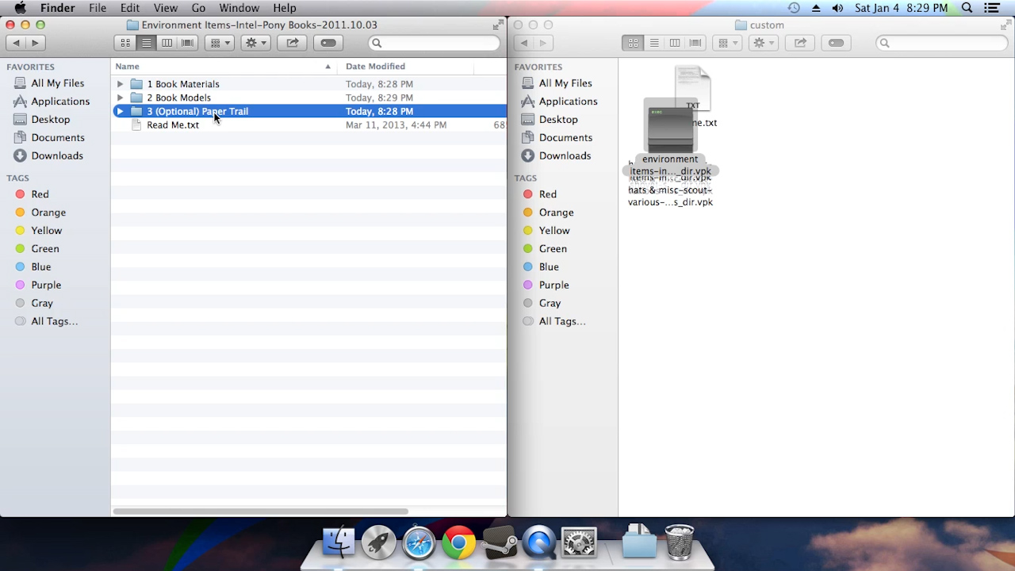Click the volume icon in menu bar
The height and width of the screenshot is (571, 1015).
837,8
